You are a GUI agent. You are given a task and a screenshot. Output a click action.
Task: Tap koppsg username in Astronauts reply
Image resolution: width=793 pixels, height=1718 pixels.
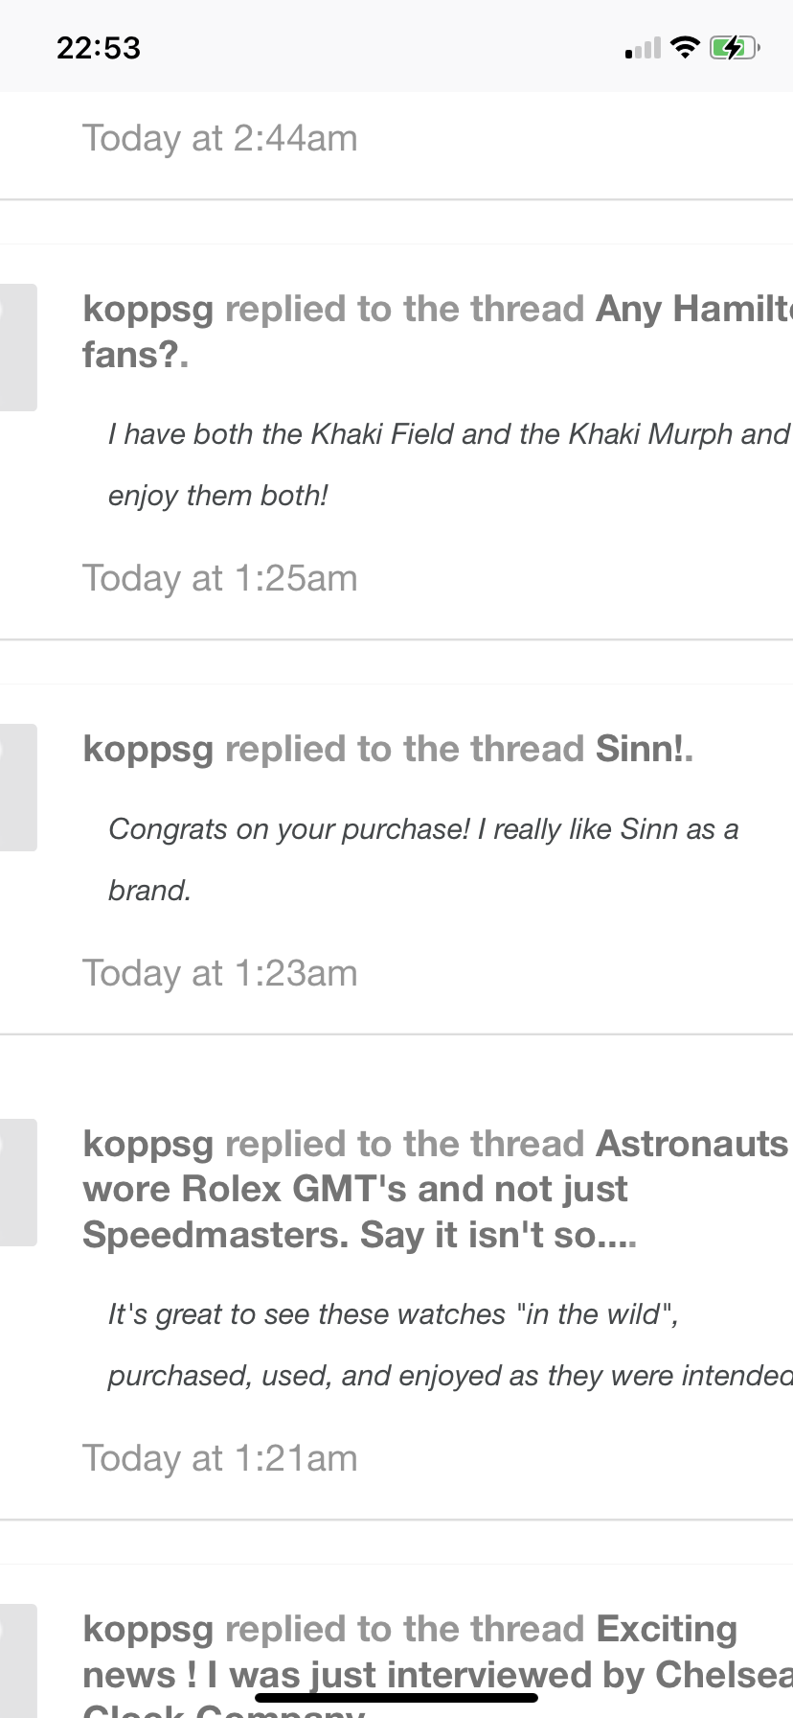[x=147, y=1145]
